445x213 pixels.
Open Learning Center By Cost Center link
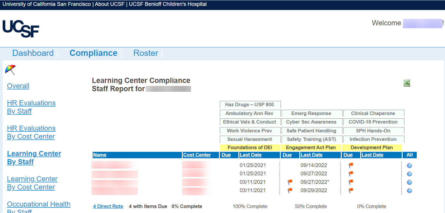click(x=32, y=183)
